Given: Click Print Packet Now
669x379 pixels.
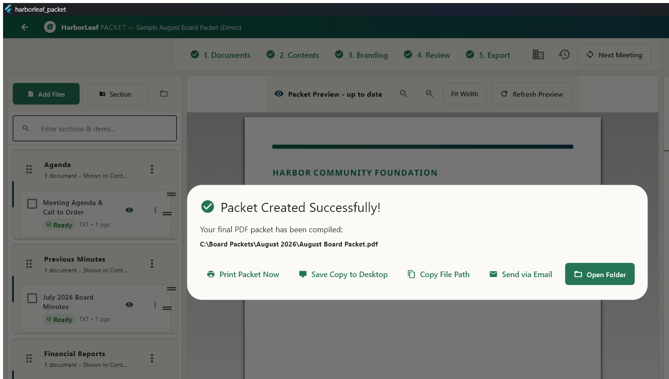Looking at the screenshot, I should [x=243, y=274].
